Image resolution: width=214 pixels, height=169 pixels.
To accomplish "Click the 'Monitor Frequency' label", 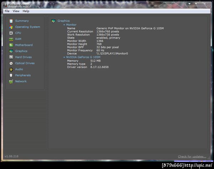I will click(x=80, y=50).
